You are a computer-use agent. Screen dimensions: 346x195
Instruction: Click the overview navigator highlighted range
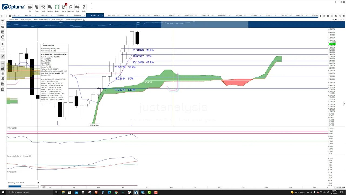tap(205, 25)
